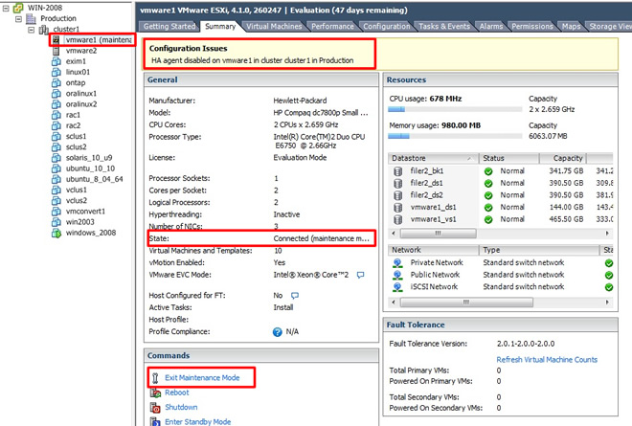This screenshot has width=632, height=426.
Task: Open the Tasks & Events tab
Action: 445,27
